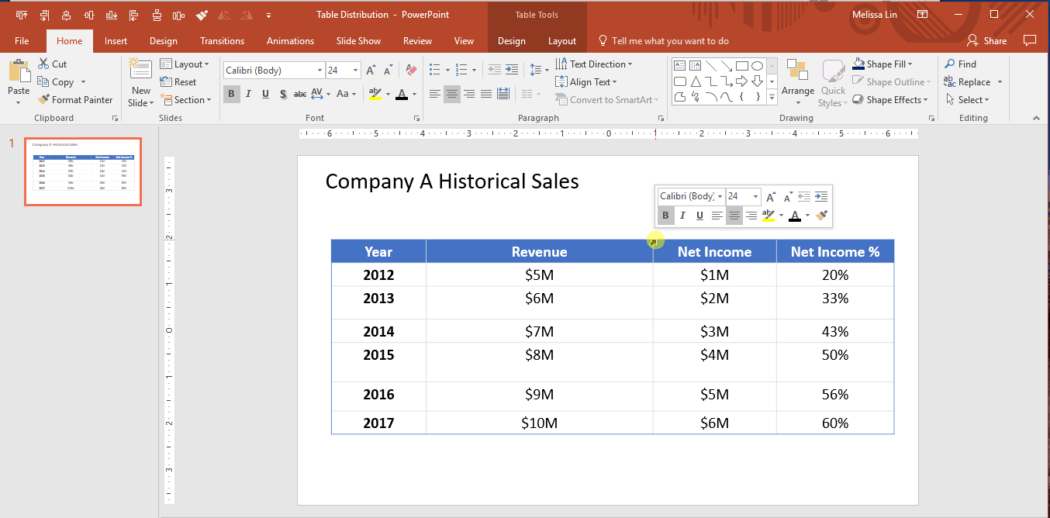
Task: Open the Quick Styles gallery dropdown
Action: pos(833,81)
